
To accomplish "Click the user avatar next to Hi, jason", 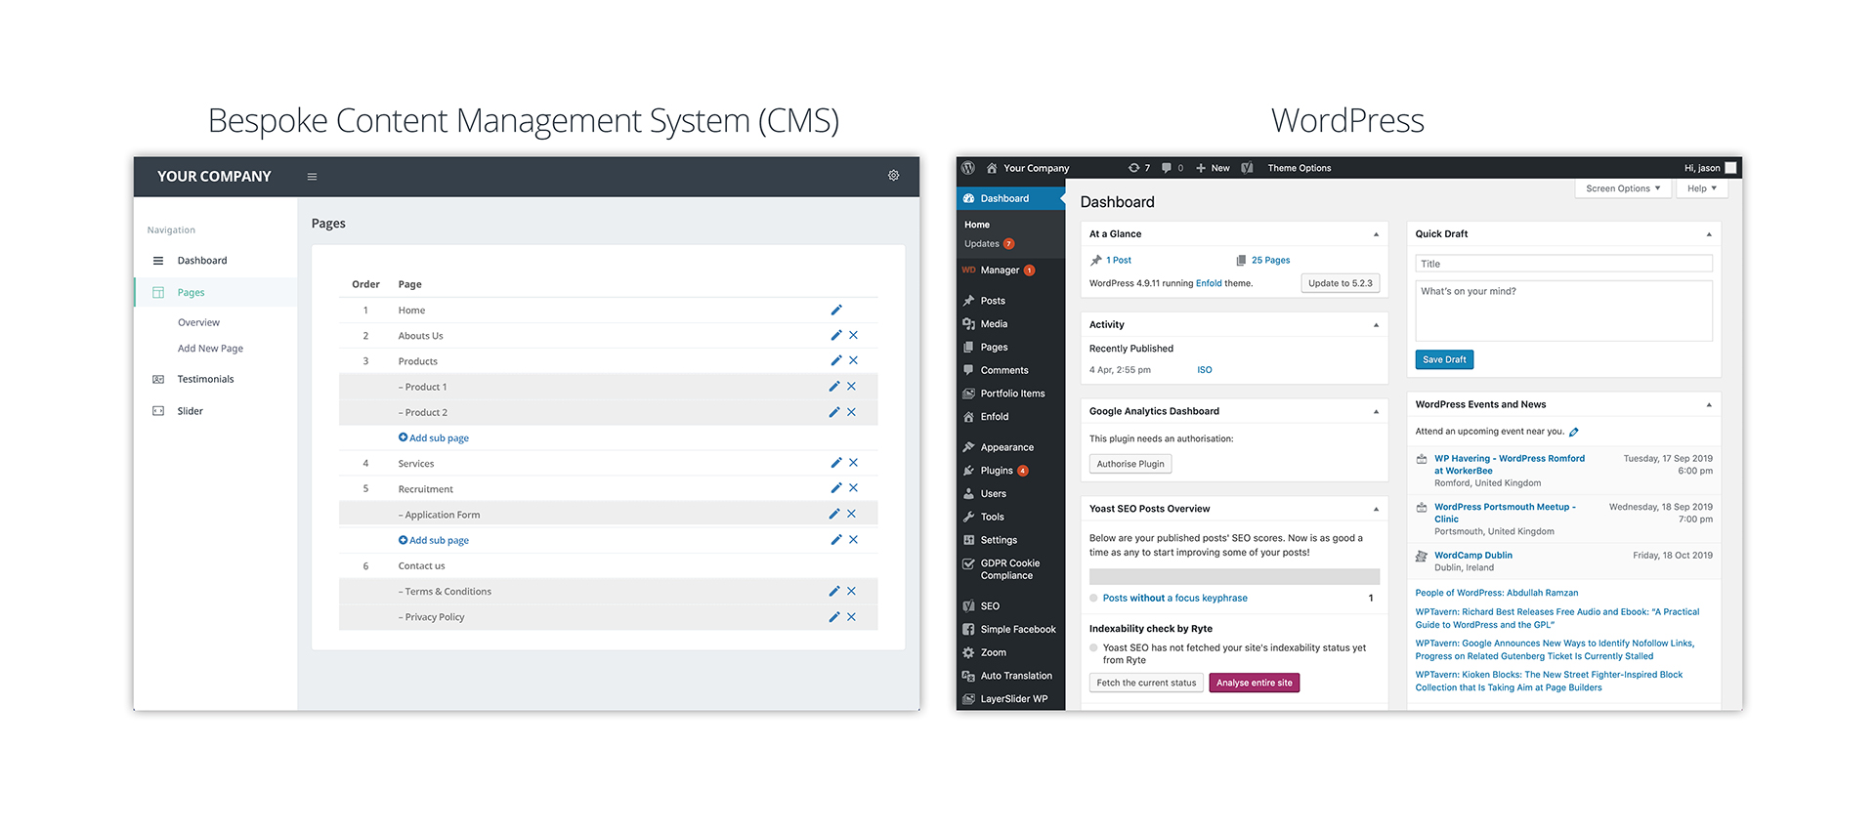I will 1730,168.
